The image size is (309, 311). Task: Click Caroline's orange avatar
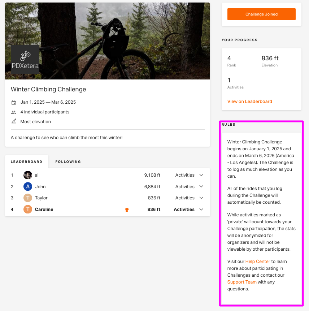pyautogui.click(x=28, y=210)
